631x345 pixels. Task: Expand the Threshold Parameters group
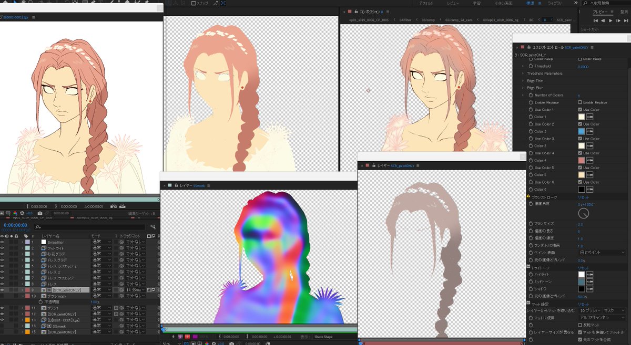(523, 74)
